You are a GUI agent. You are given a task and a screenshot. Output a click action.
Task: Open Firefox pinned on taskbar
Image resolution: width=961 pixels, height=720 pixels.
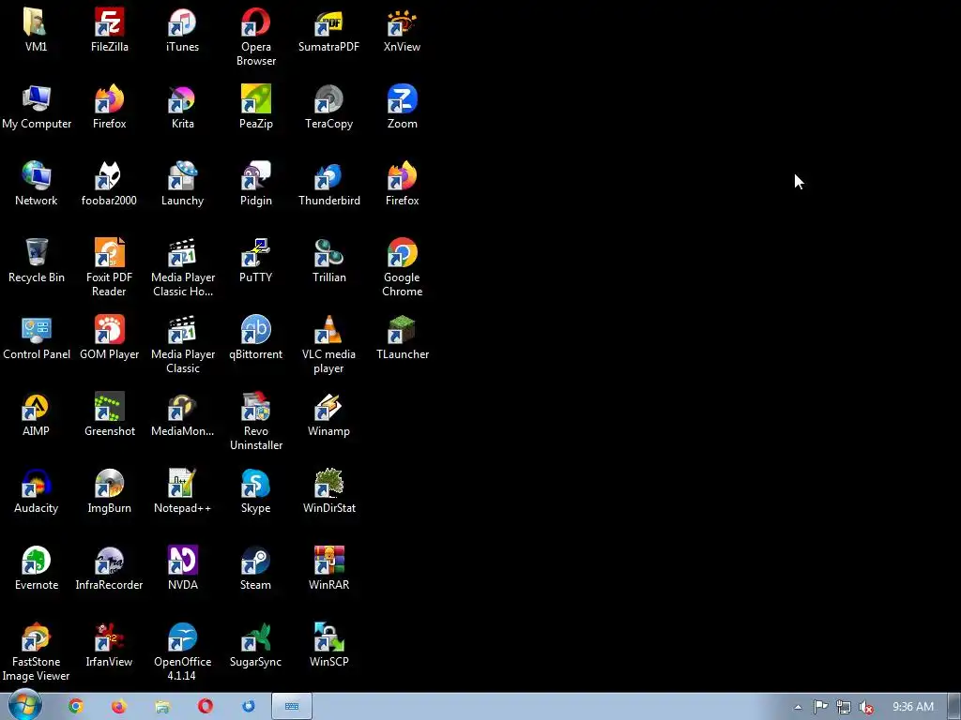point(119,707)
